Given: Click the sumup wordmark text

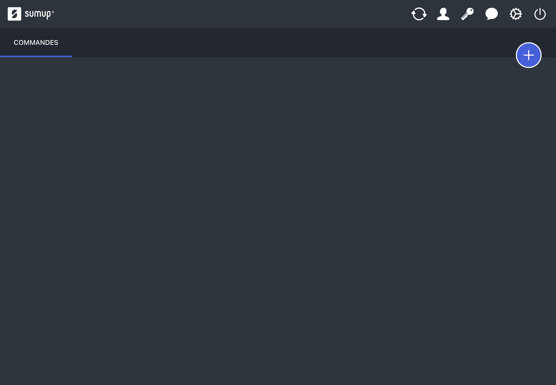Looking at the screenshot, I should point(39,14).
